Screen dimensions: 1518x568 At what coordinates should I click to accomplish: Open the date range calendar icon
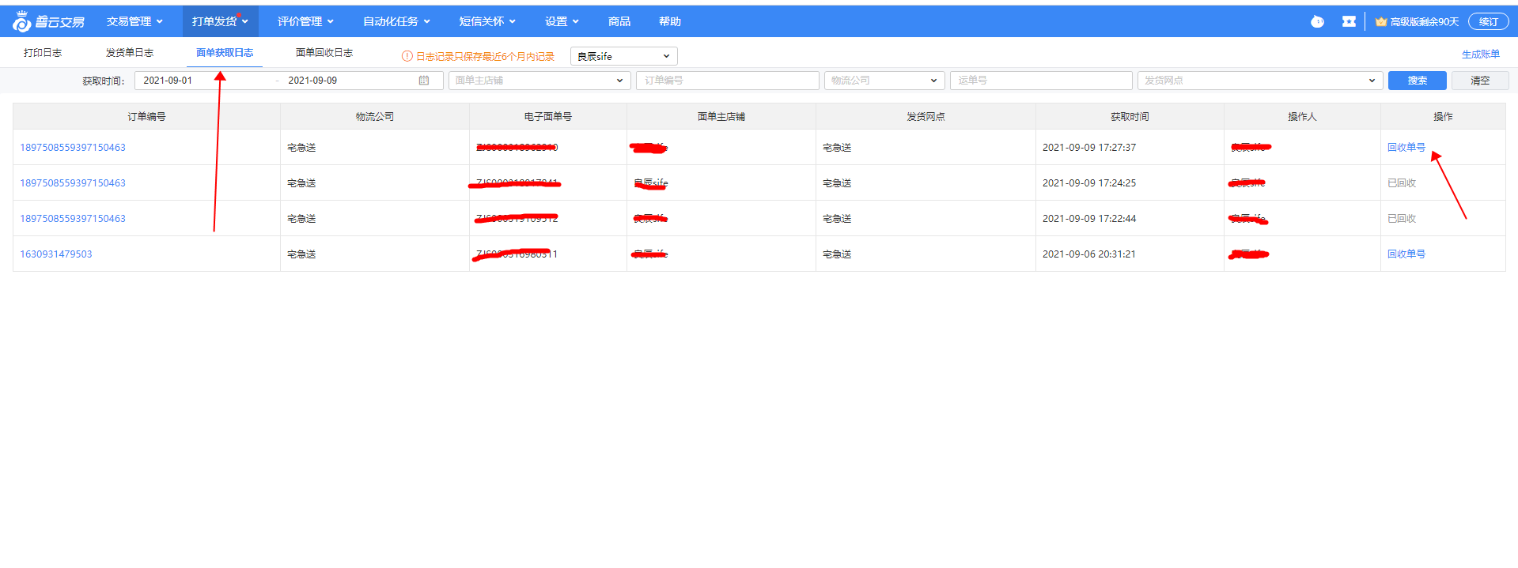(424, 81)
